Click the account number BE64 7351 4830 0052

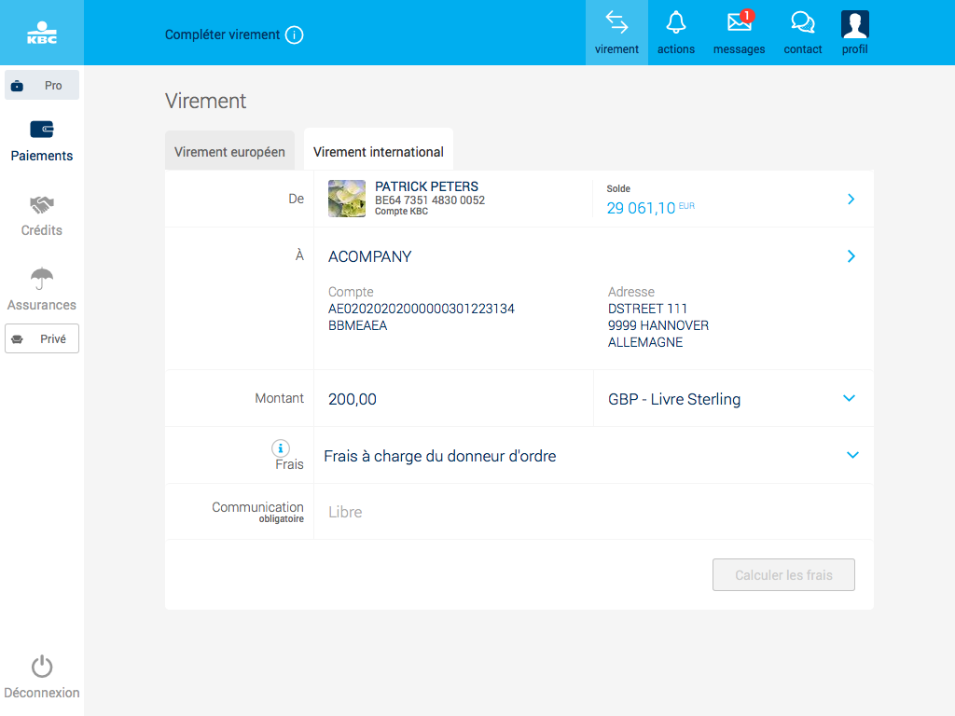click(x=429, y=200)
